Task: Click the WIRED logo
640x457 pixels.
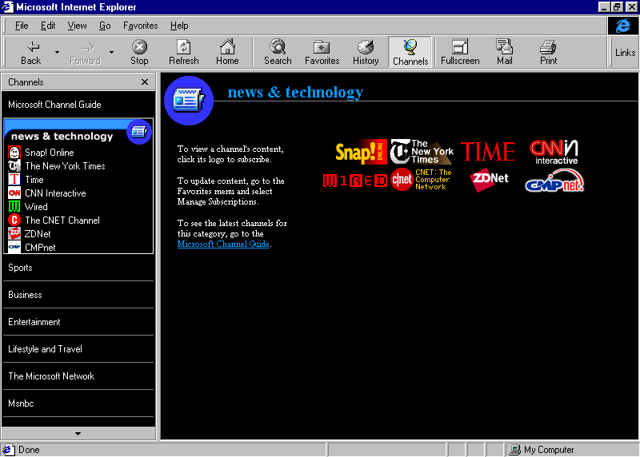Action: [x=355, y=181]
